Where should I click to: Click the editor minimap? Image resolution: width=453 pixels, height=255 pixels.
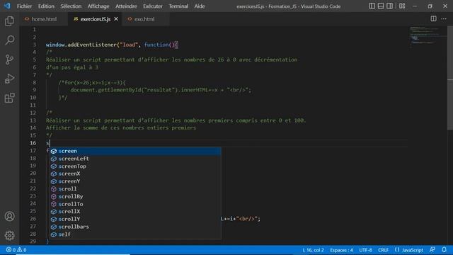[x=428, y=38]
